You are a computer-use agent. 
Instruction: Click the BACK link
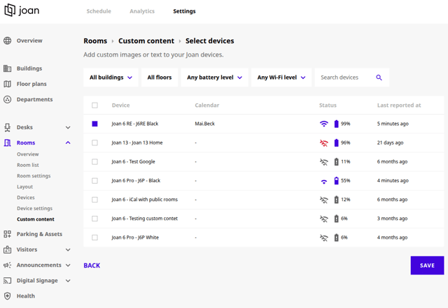pyautogui.click(x=92, y=265)
